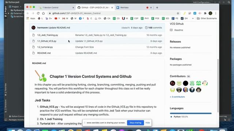Screen dimensions: 234x131
Task: Hide the screen sharing notice
Action: (x=148, y=123)
